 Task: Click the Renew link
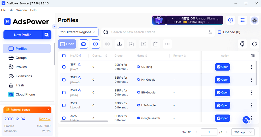[45, 119]
